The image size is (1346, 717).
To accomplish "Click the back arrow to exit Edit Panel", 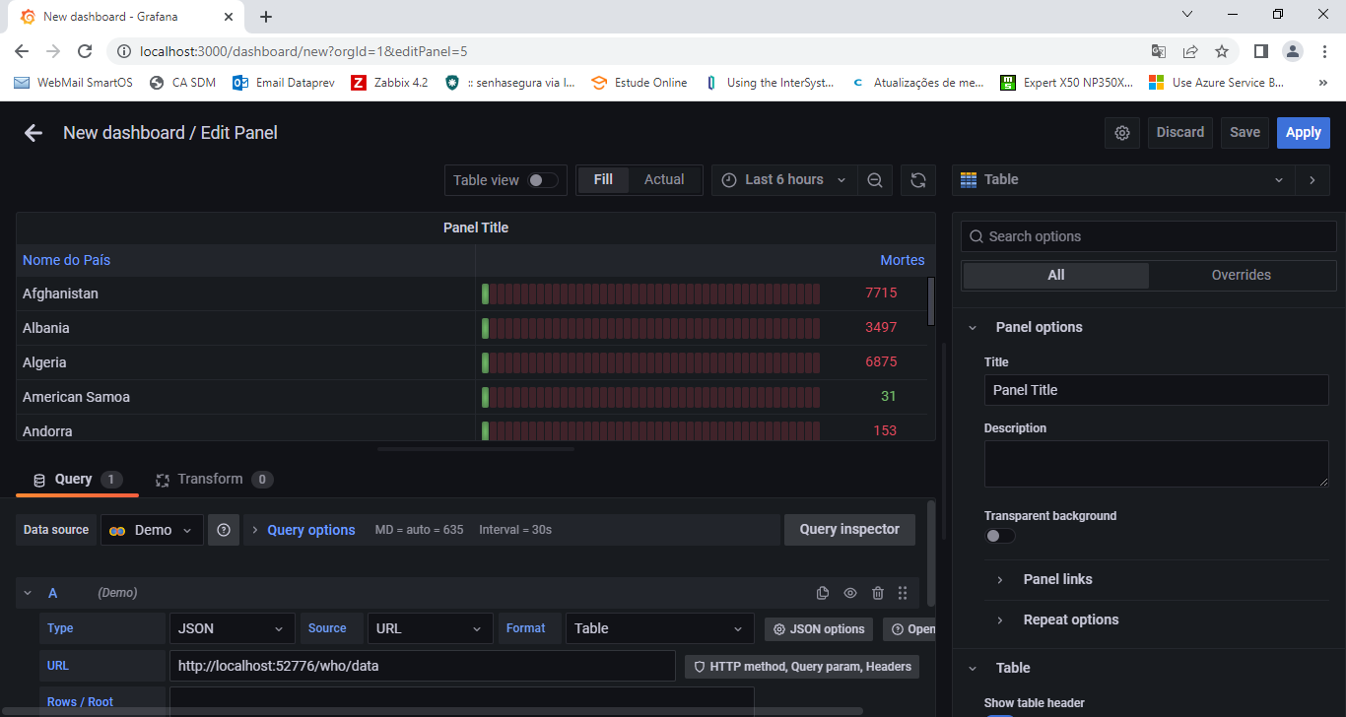I will coord(34,133).
